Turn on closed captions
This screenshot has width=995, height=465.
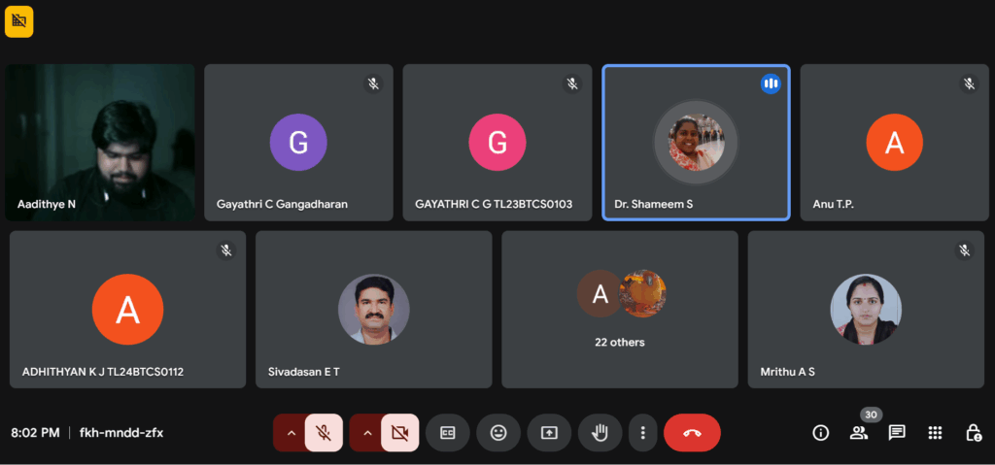[448, 433]
